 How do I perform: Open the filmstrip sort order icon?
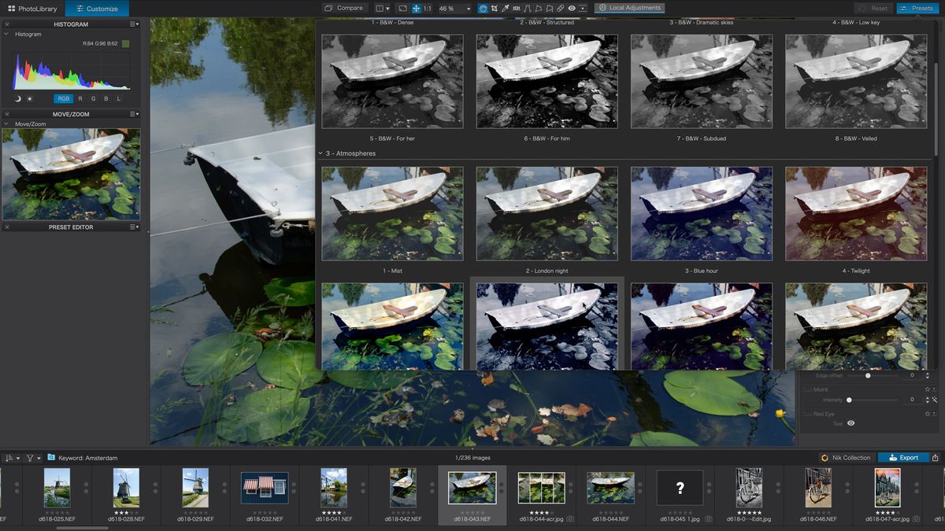9,457
